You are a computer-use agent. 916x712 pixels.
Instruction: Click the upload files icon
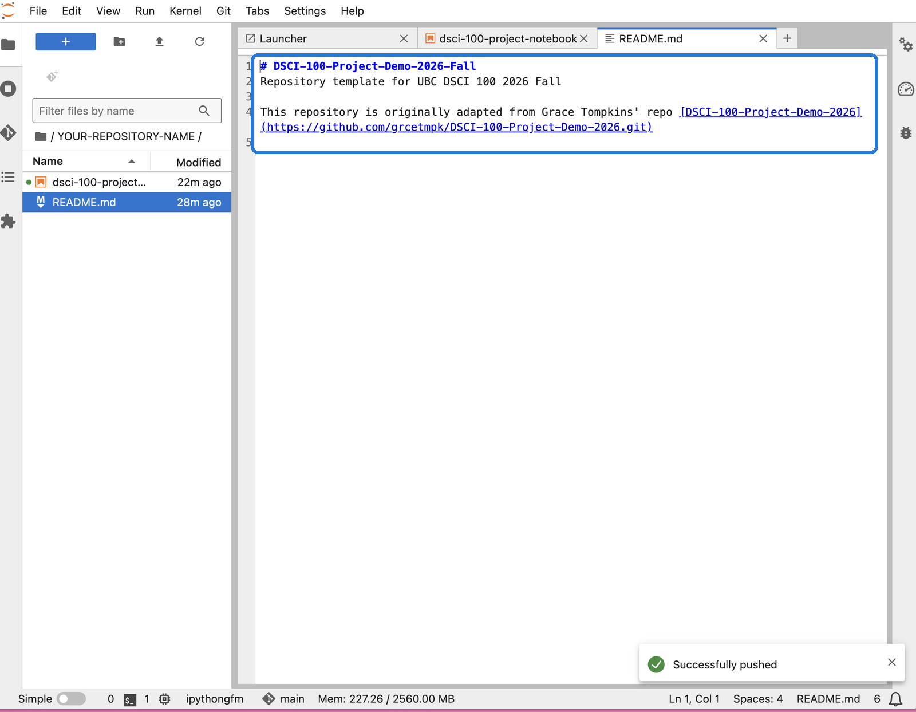[x=160, y=41]
